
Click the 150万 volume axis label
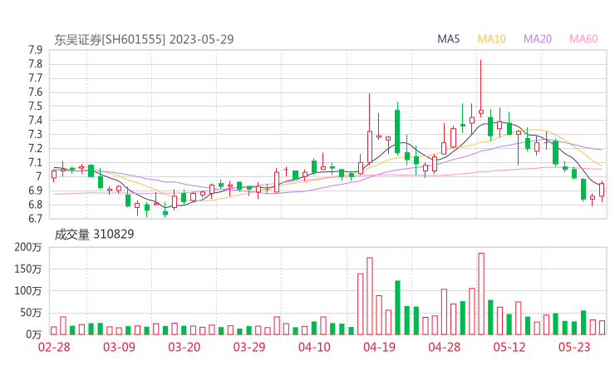click(x=28, y=269)
